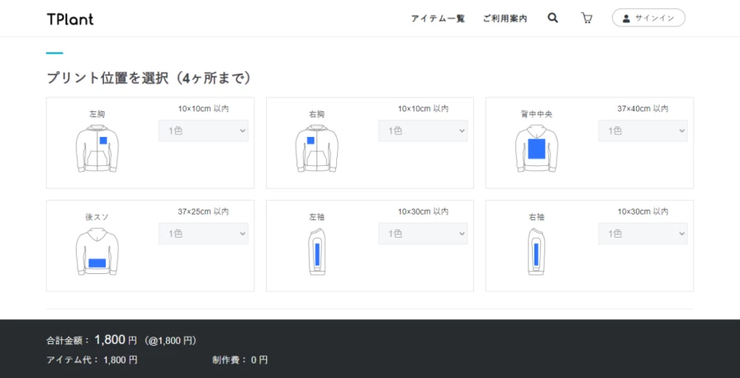Expand the 後スソ color count dropdown
The image size is (740, 378).
[x=203, y=234]
